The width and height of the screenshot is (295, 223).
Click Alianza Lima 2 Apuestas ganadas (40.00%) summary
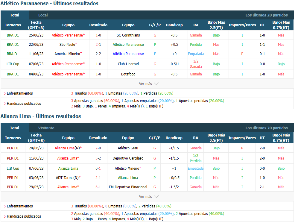point(95,214)
